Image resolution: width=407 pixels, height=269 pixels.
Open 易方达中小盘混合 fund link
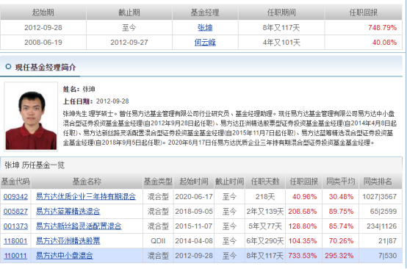click(x=65, y=256)
